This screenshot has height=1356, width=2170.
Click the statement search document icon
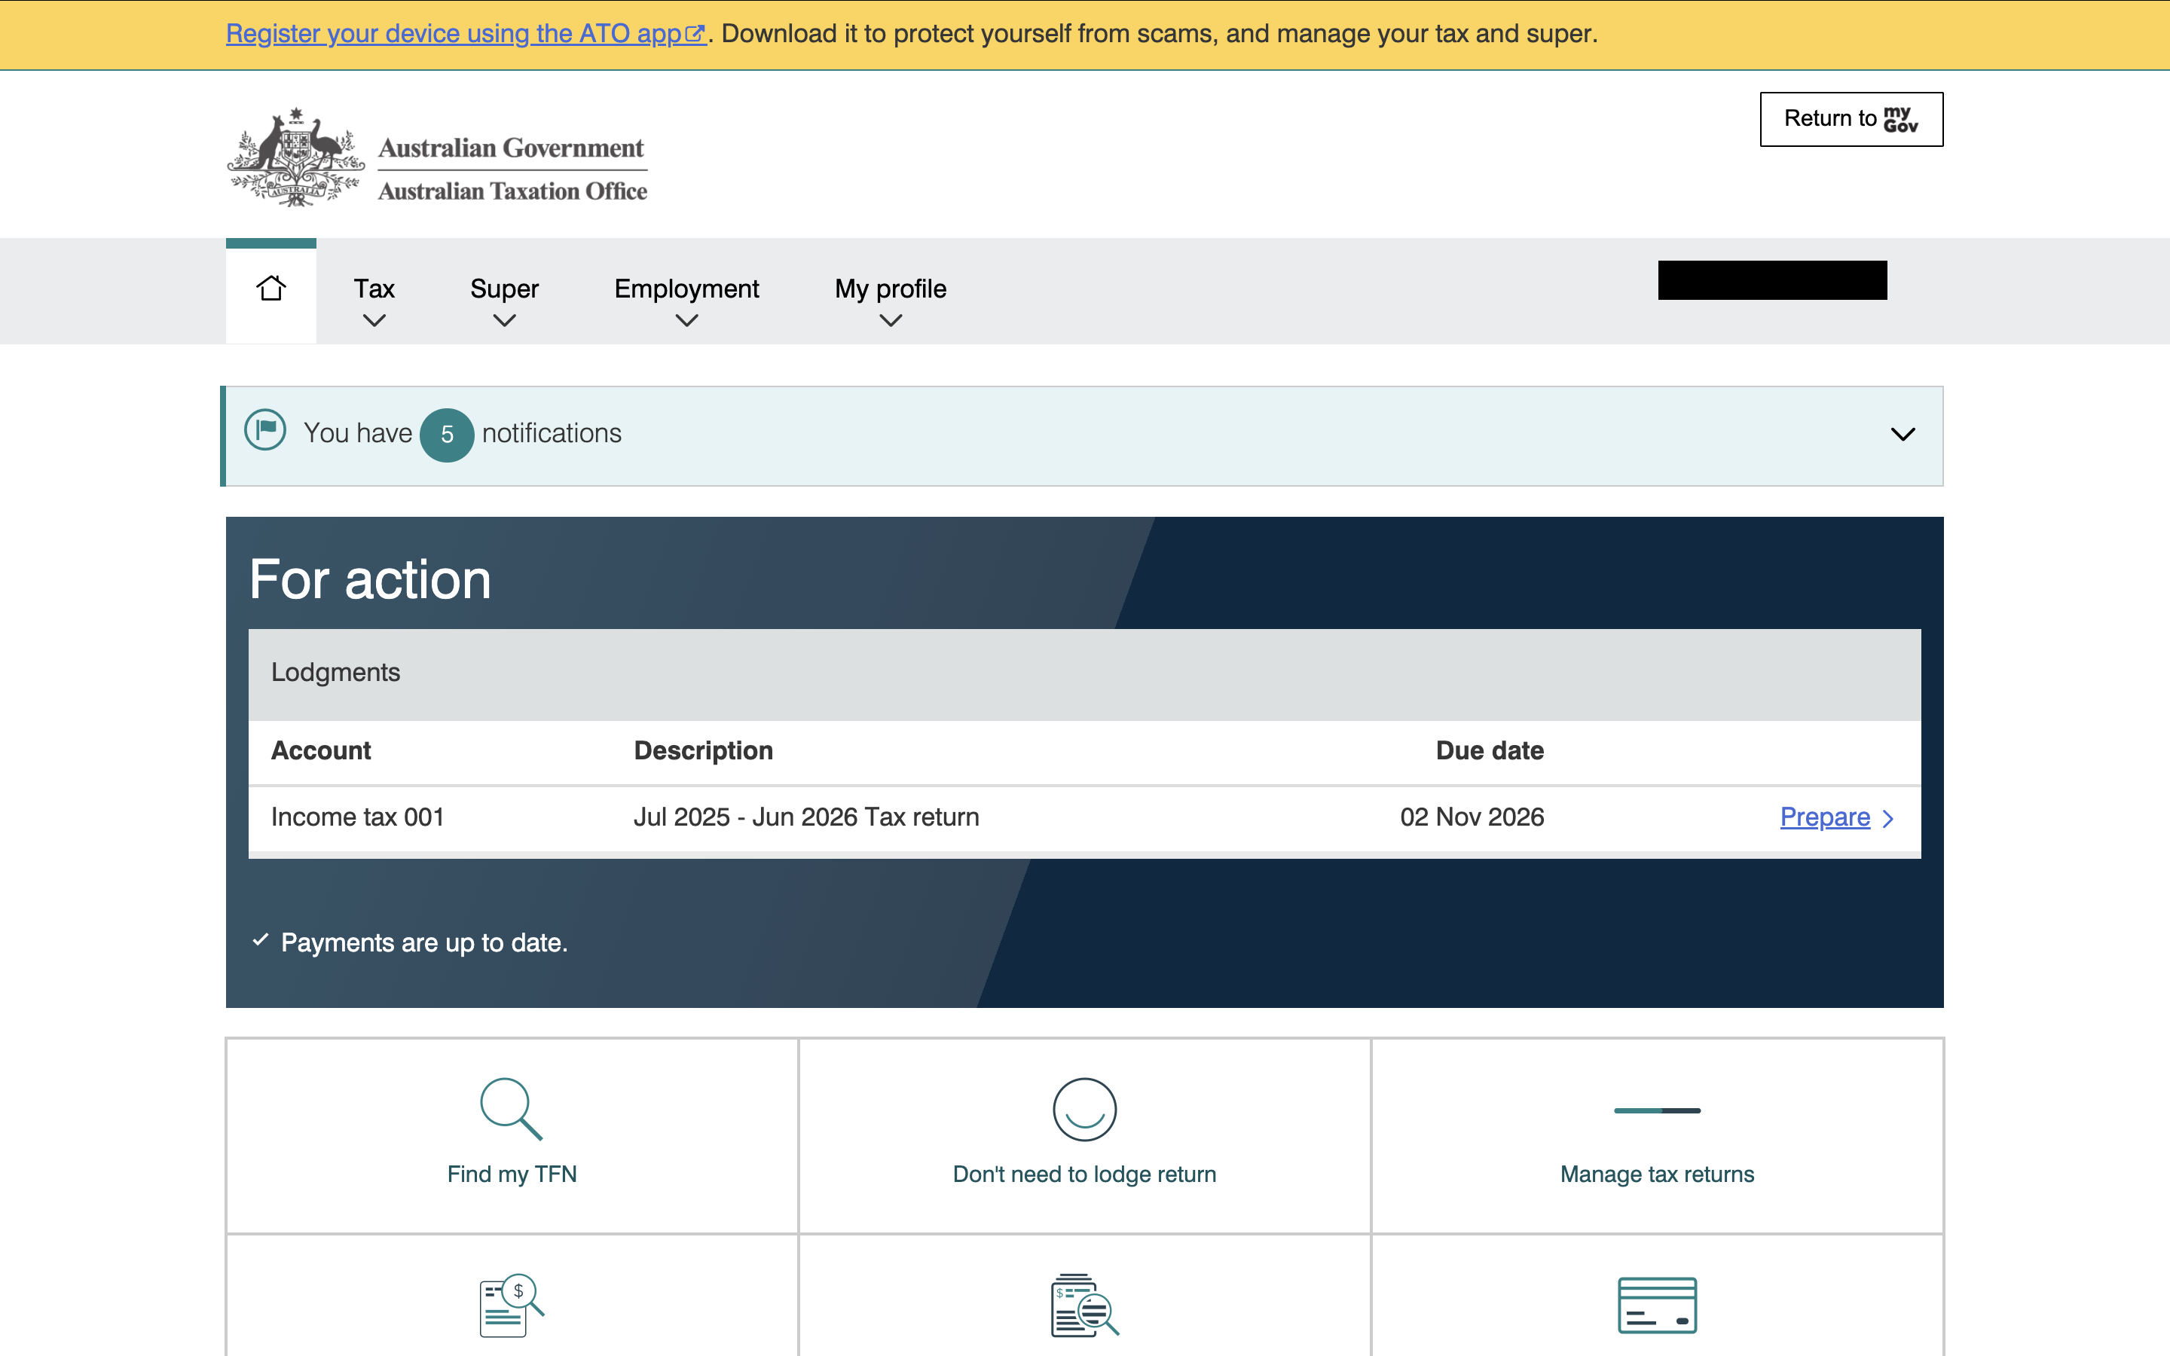coord(1084,1305)
